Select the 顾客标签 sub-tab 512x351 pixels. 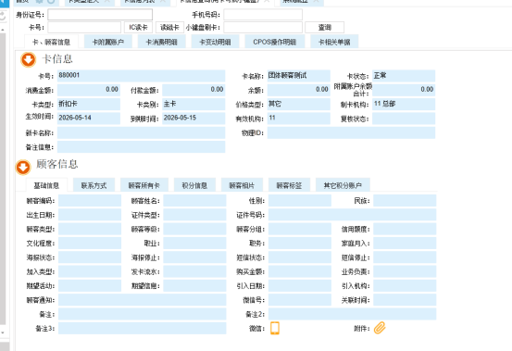tap(289, 185)
